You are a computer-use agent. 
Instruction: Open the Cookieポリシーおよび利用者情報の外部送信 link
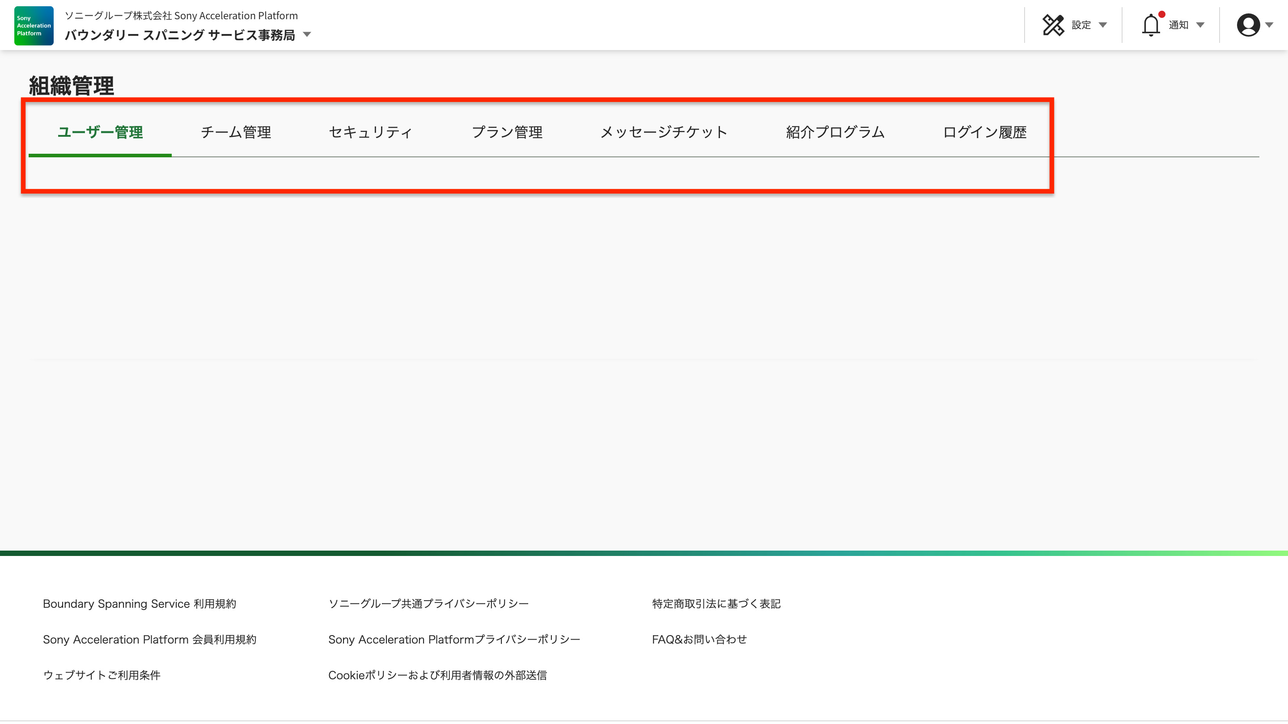[x=437, y=676]
